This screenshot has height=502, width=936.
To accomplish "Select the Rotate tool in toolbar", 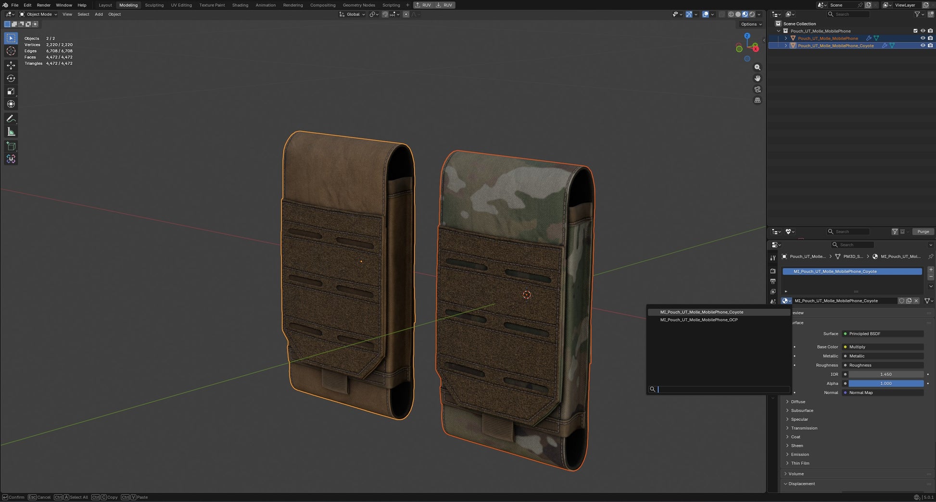I will tap(11, 78).
